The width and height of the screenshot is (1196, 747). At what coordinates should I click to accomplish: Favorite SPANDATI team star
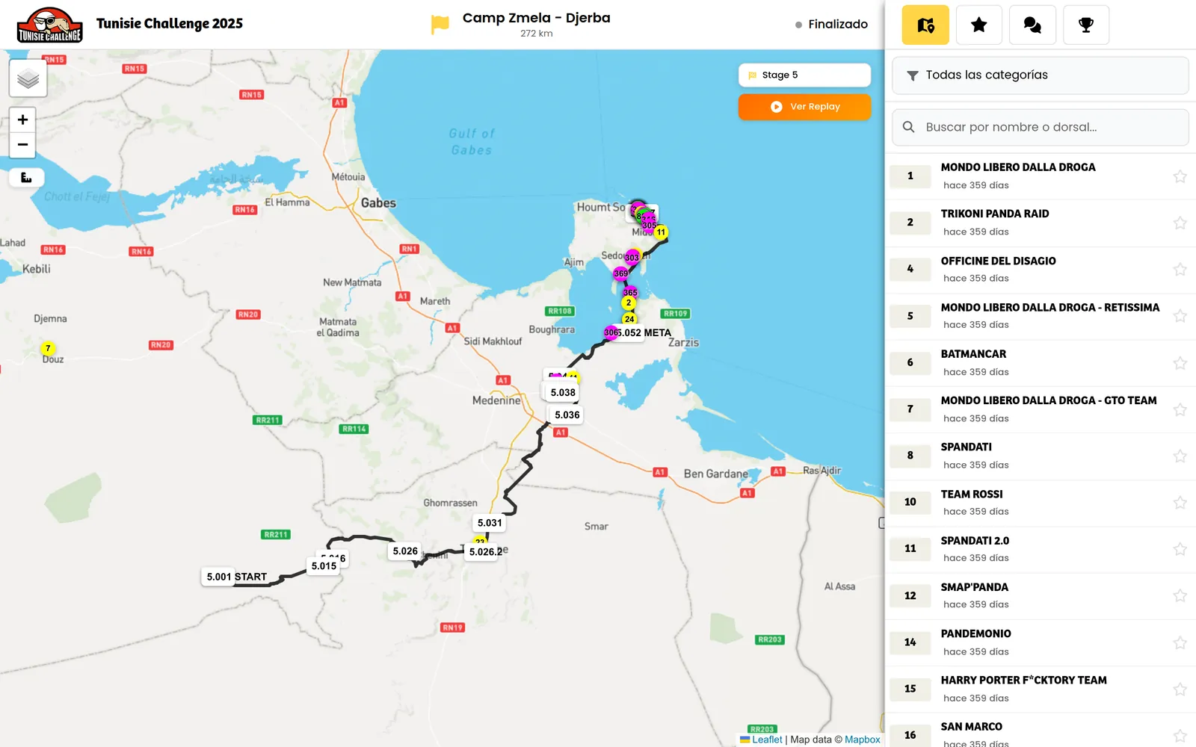click(1180, 456)
